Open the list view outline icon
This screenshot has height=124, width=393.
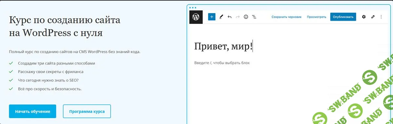(254, 17)
